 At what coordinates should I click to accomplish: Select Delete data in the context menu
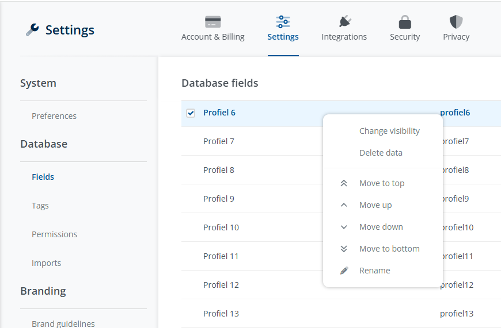[381, 153]
